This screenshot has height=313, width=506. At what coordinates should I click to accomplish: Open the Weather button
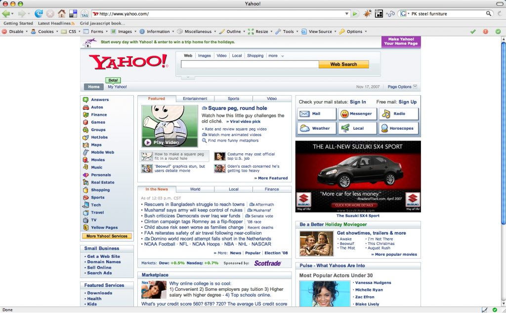click(x=317, y=128)
